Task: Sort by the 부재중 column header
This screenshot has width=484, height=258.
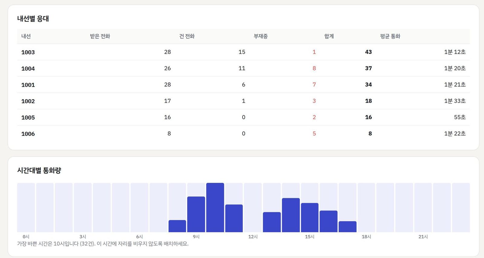Action: [261, 36]
